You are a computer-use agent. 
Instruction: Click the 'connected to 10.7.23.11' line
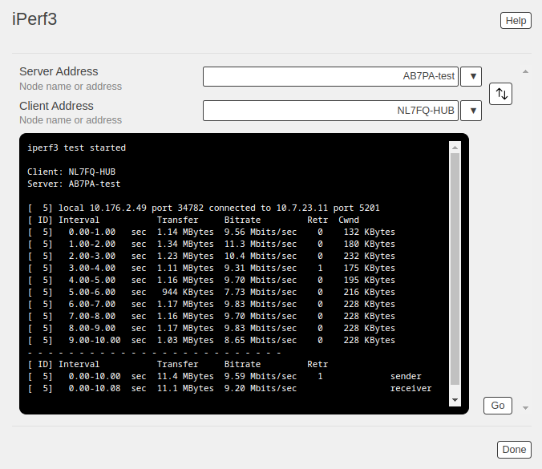tap(204, 208)
